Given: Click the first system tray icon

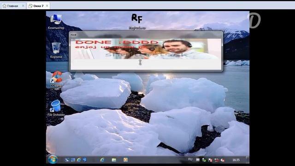Looking at the screenshot, I should tap(198, 160).
